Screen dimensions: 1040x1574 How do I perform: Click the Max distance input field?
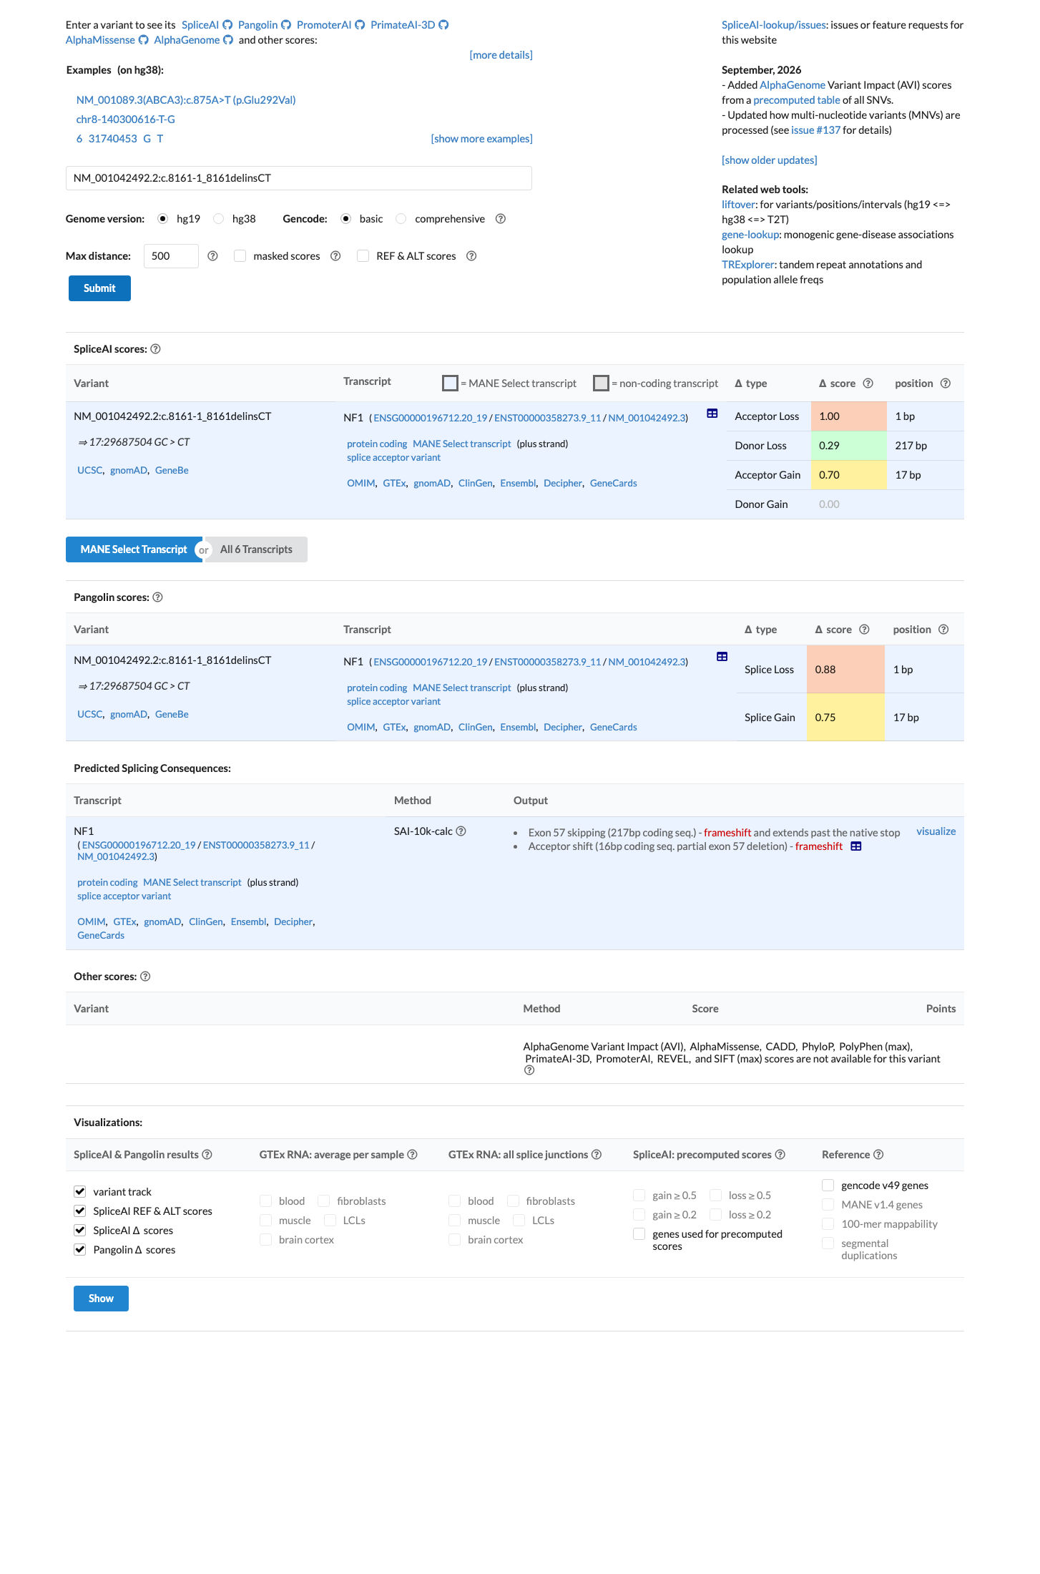click(x=171, y=256)
